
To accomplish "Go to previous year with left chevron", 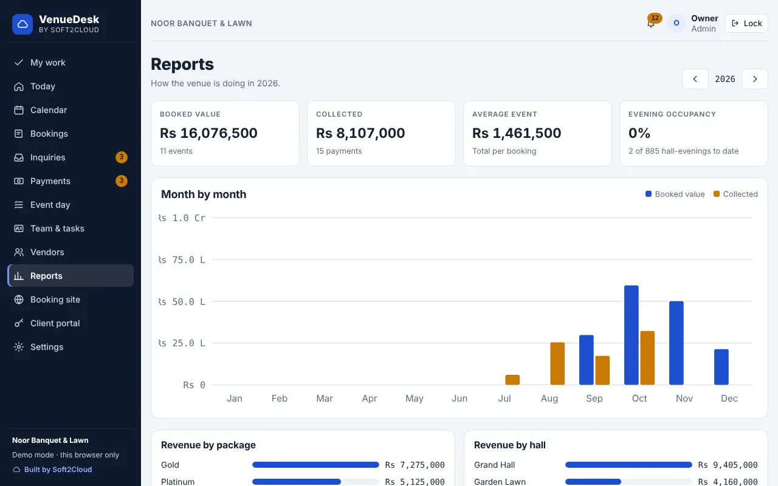I will coord(695,79).
